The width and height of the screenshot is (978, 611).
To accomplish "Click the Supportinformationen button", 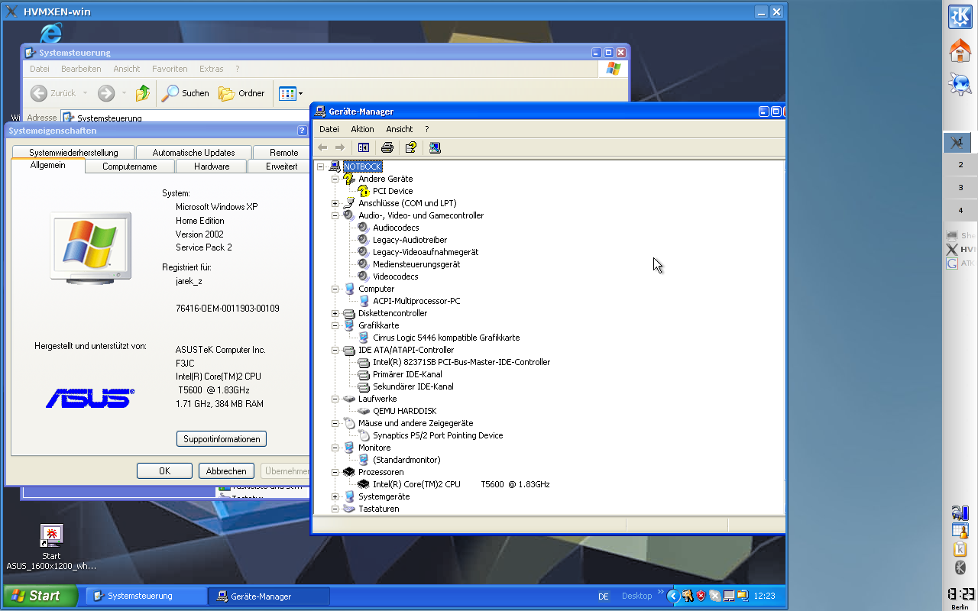I will click(222, 439).
